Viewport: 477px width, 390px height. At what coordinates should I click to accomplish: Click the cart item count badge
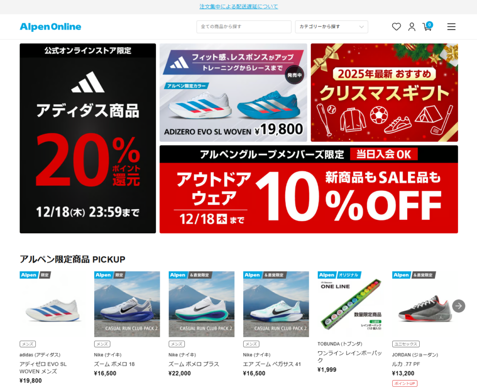(x=429, y=25)
